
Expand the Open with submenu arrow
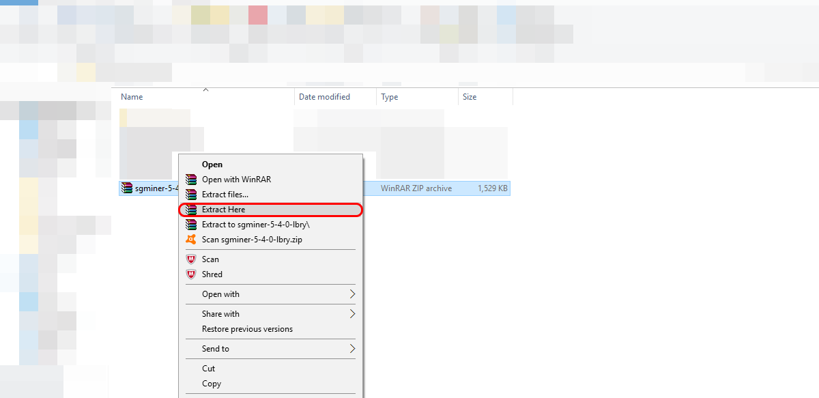click(352, 294)
